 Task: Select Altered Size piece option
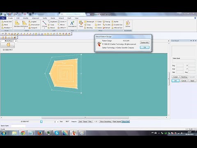[117, 28]
